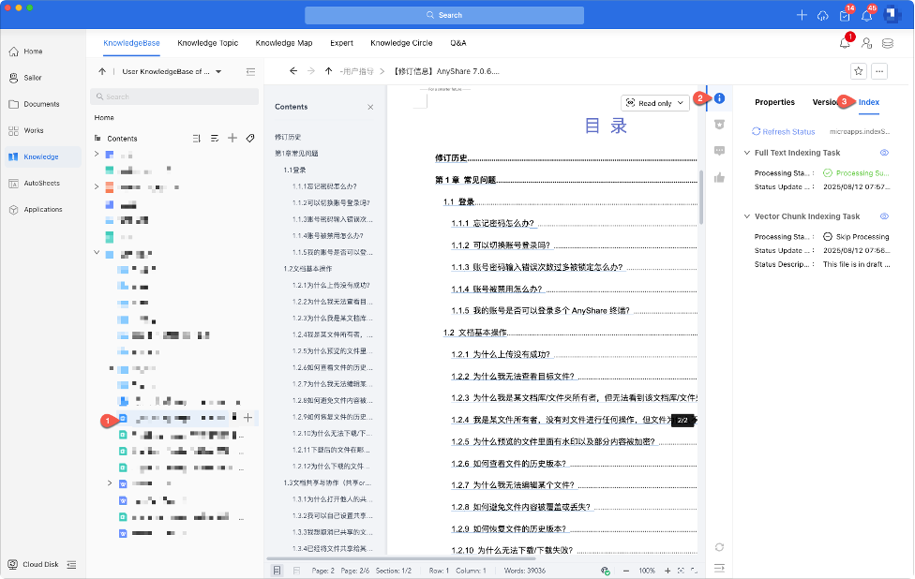Open the AutoSheets sidebar section
The image size is (915, 579).
coord(41,183)
